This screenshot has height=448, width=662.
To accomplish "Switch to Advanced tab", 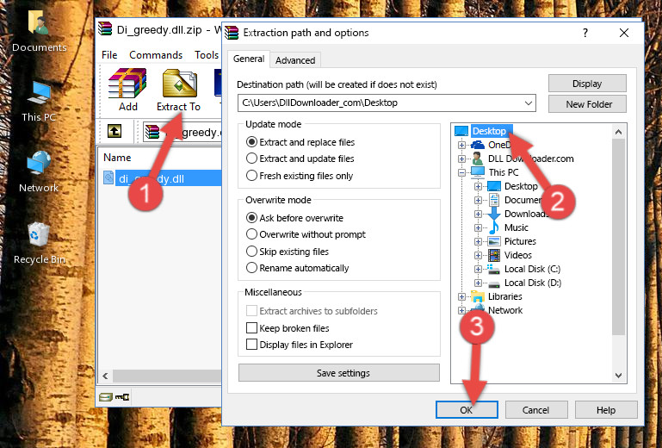I will click(x=295, y=60).
